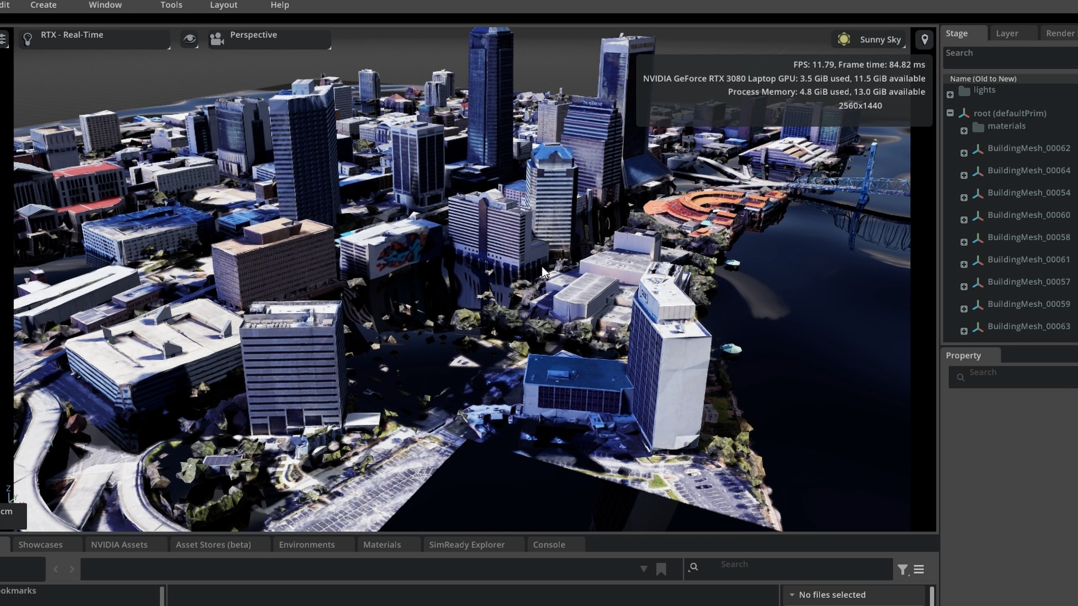1078x606 pixels.
Task: Click the location pin icon beside Sunny Sky
Action: [924, 39]
